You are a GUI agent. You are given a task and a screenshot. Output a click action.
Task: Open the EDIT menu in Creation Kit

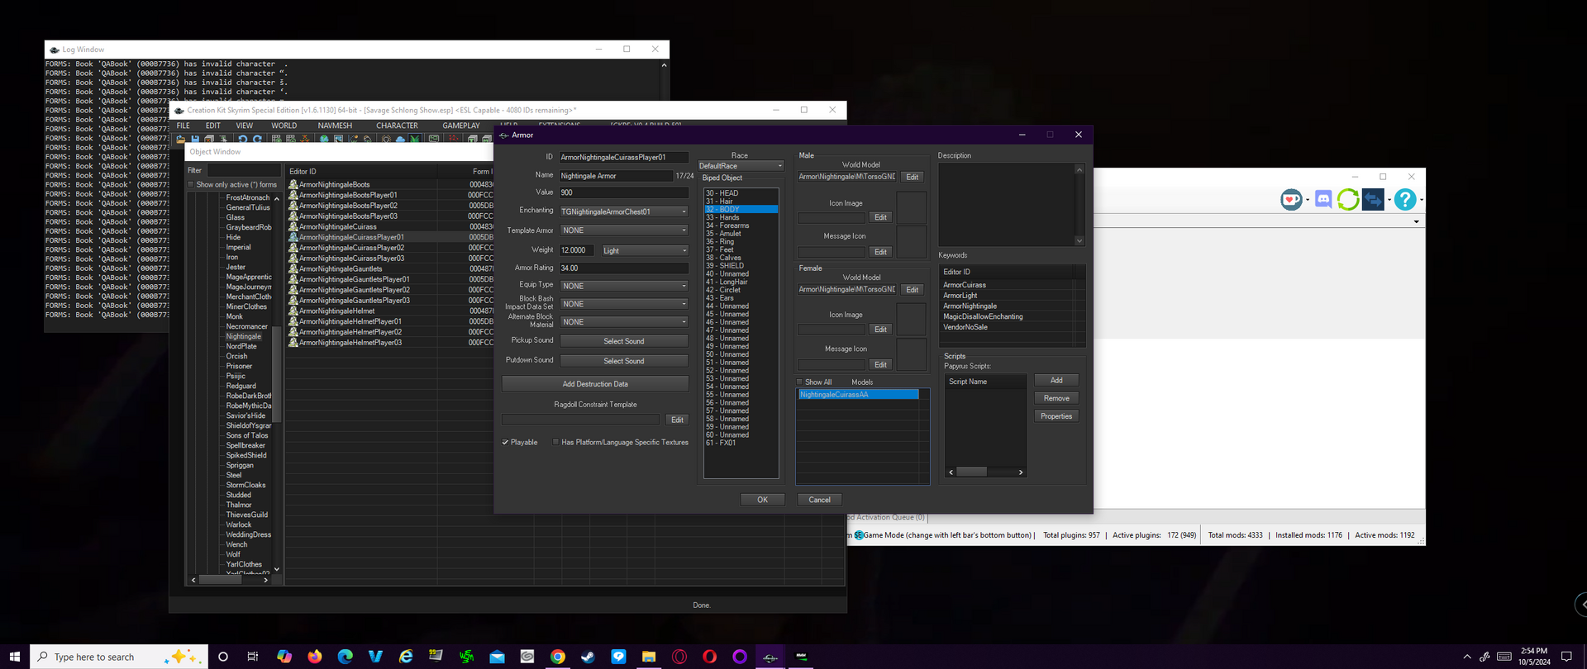pos(213,126)
